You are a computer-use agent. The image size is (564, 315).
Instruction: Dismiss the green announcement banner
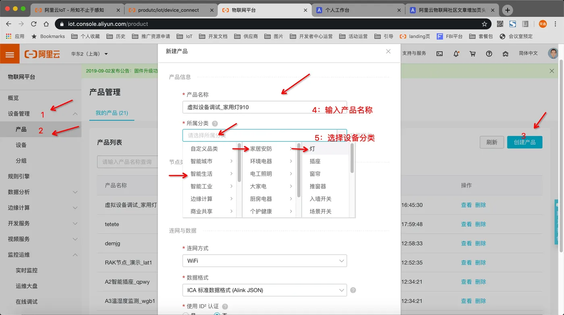(552, 71)
